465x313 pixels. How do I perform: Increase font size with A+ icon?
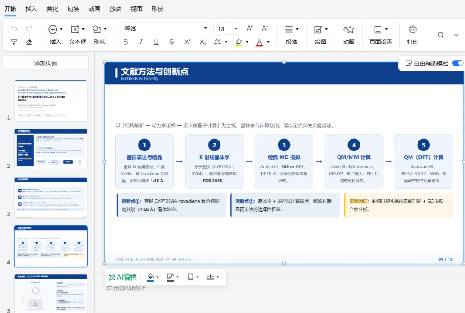[250, 28]
